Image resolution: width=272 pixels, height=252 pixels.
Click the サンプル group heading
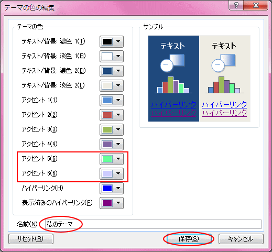coord(153,27)
